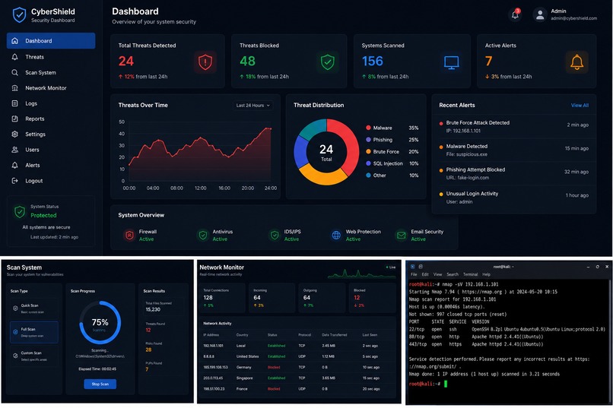Open the Search menu in terminal
Screen dimensions: 613x408
453,274
